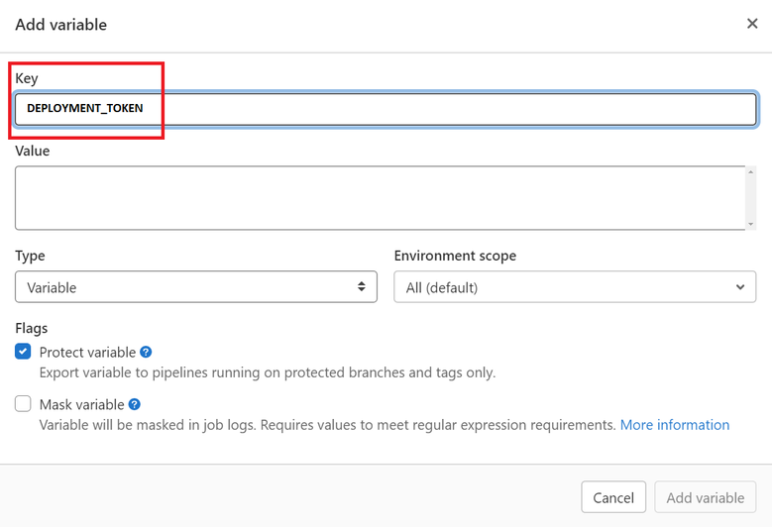Click the Type select up-down arrows
This screenshot has width=772, height=527.
pyautogui.click(x=362, y=287)
